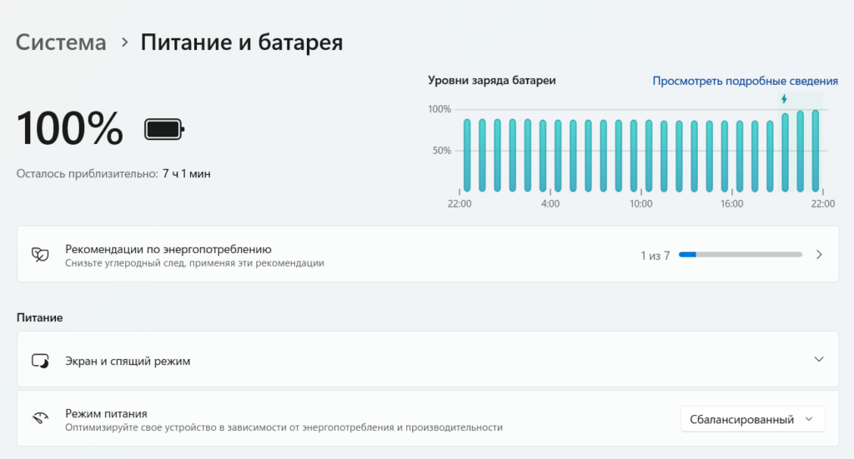
Task: Click the remaining time 7 ч 1 мин
Action: tap(186, 173)
